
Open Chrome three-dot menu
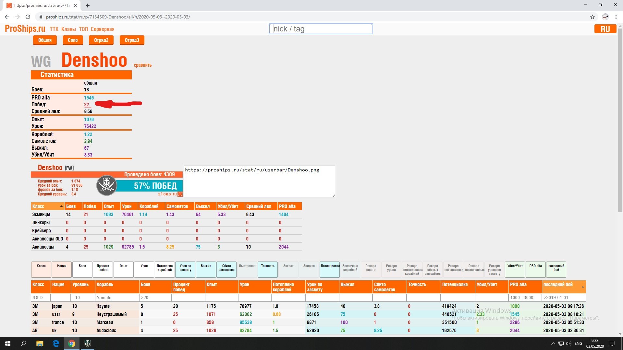click(x=616, y=17)
